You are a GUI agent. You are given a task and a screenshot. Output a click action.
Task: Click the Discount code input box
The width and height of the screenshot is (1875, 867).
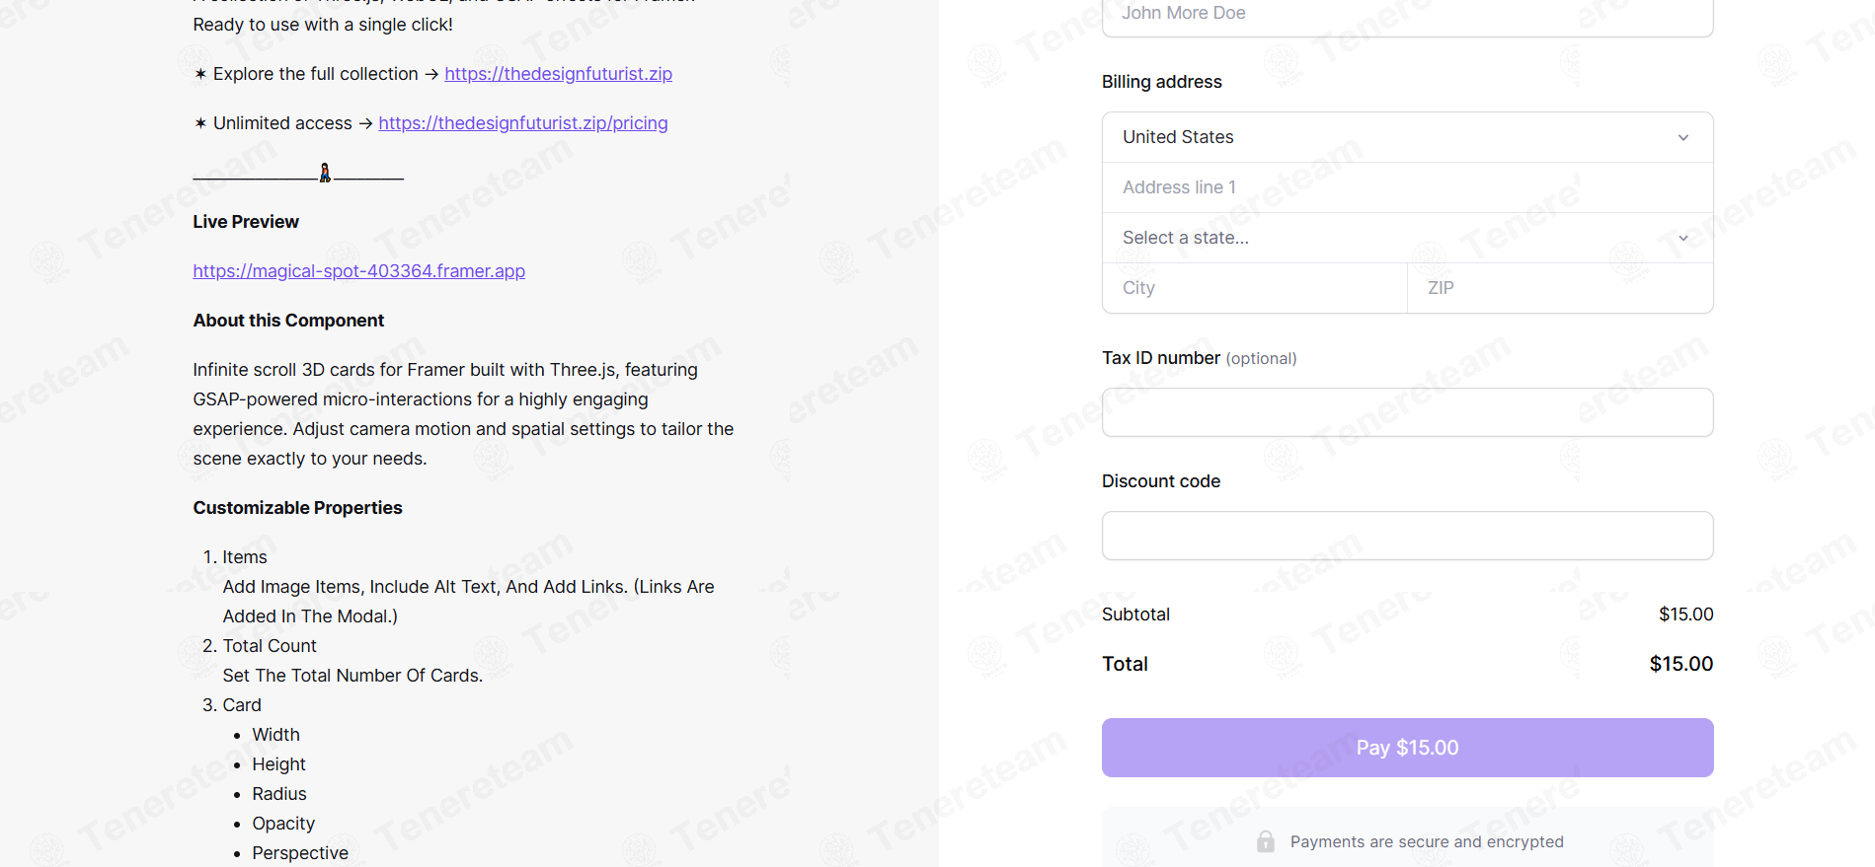tap(1407, 536)
